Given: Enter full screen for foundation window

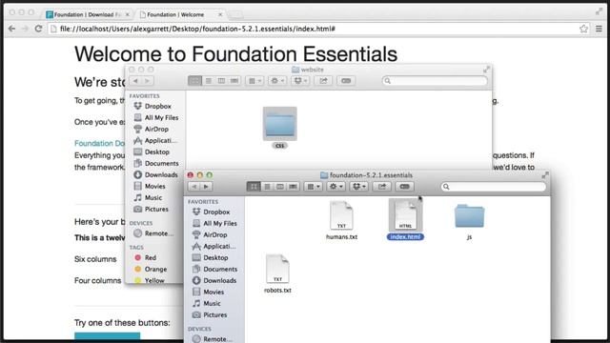Looking at the screenshot, I should click(545, 175).
